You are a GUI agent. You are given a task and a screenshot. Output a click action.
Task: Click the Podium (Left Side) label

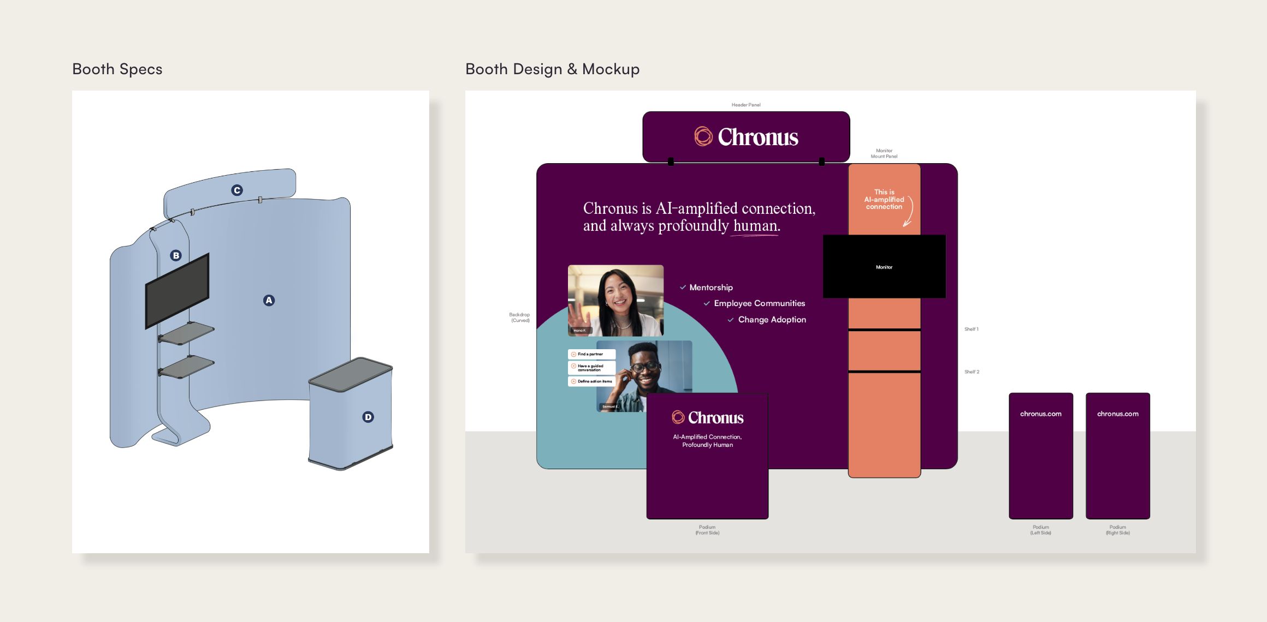point(1041,530)
